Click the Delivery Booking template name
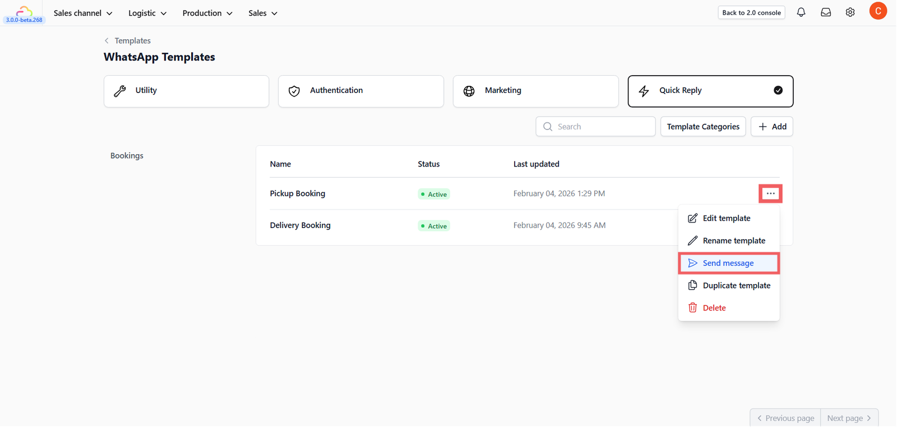 pyautogui.click(x=300, y=225)
